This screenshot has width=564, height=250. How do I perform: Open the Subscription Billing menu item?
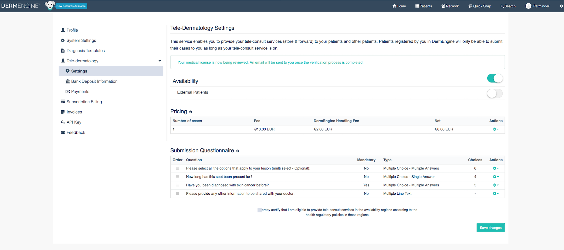point(84,102)
